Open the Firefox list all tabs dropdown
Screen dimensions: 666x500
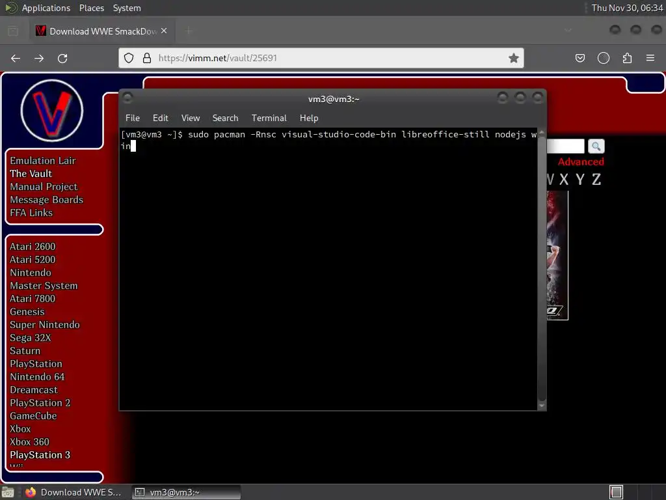(568, 31)
